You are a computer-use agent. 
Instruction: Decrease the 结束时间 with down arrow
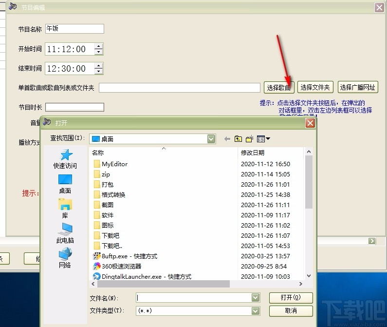pos(99,71)
